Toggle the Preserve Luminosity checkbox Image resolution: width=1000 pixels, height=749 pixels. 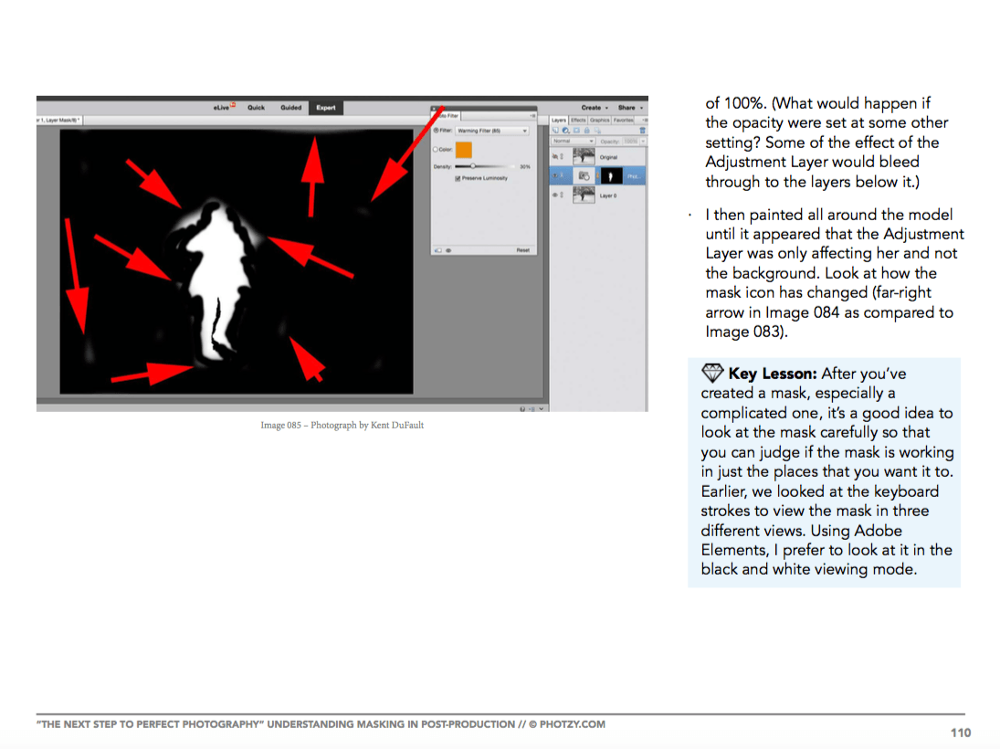pyautogui.click(x=458, y=178)
